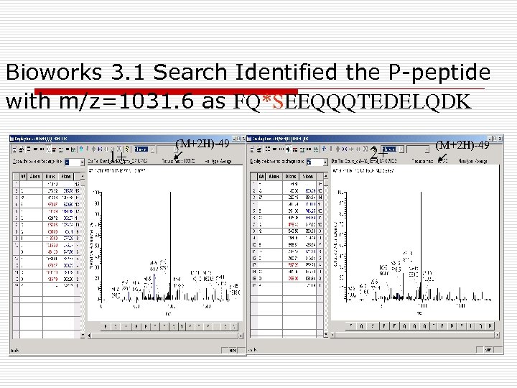Close the right spectrum window
This screenshot has width=517, height=388.
500,139
